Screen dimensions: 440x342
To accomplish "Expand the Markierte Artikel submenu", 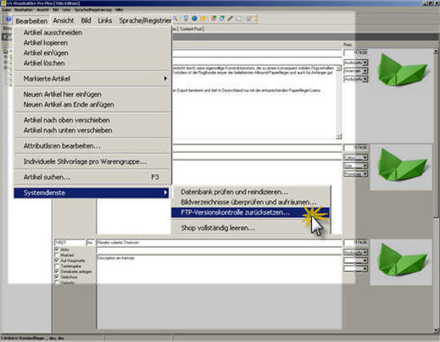I will pyautogui.click(x=92, y=79).
